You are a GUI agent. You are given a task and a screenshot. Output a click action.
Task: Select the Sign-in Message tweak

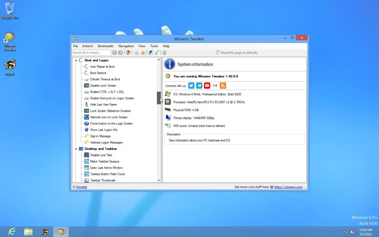100,136
